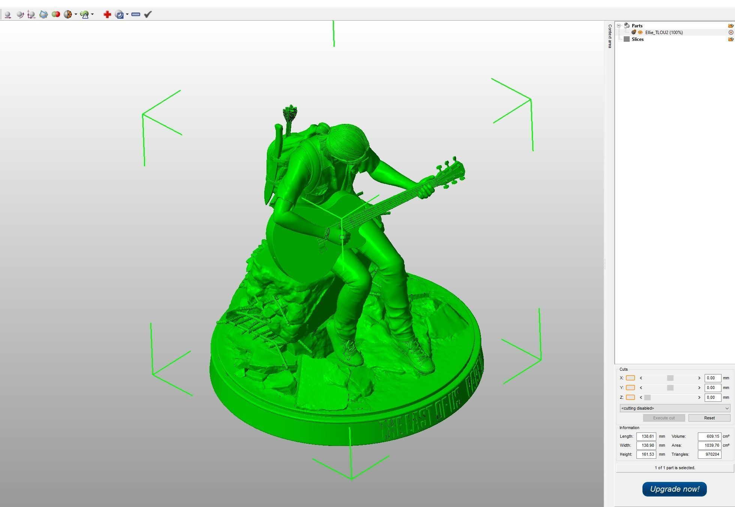Toggle the Y cut plane button
Screen dimensions: 735x507
click(x=630, y=388)
